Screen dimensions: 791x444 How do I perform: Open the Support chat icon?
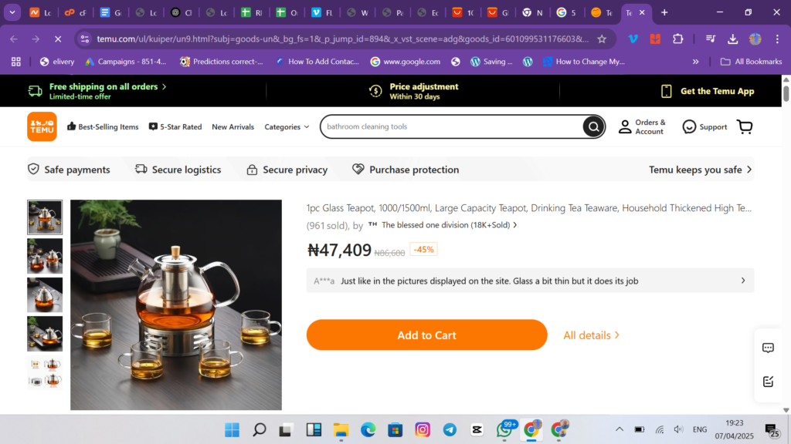[689, 127]
